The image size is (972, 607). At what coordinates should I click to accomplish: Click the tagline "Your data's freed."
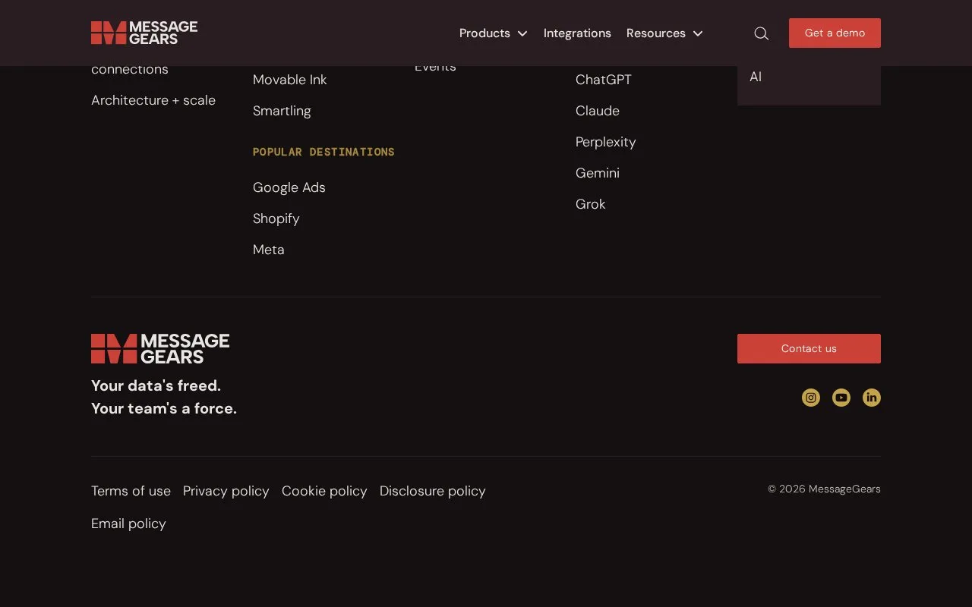point(156,385)
